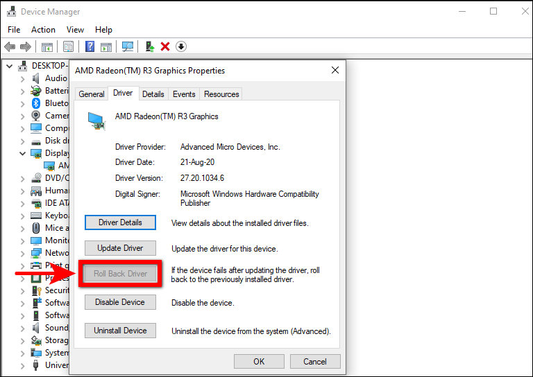
Task: Click the Update device driver toolbar icon
Action: [150, 46]
